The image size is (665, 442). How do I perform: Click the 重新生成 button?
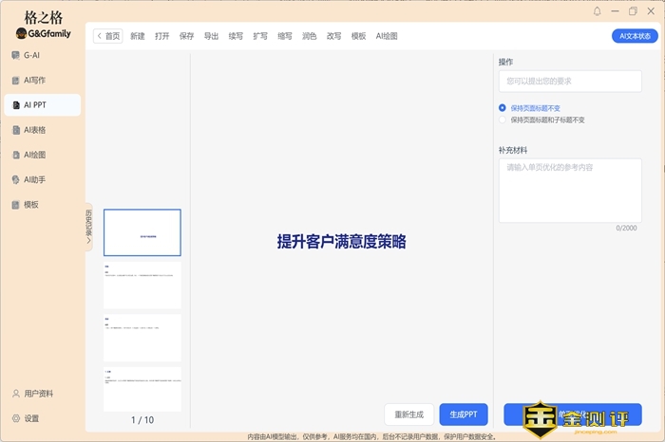(x=409, y=414)
